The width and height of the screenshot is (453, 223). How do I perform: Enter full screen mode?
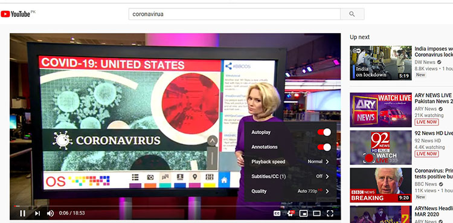coord(330,213)
